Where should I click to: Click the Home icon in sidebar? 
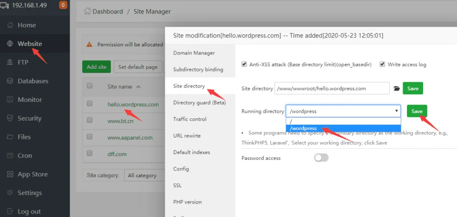10,25
